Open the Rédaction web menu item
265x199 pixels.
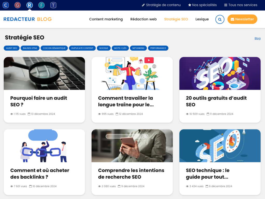143,19
